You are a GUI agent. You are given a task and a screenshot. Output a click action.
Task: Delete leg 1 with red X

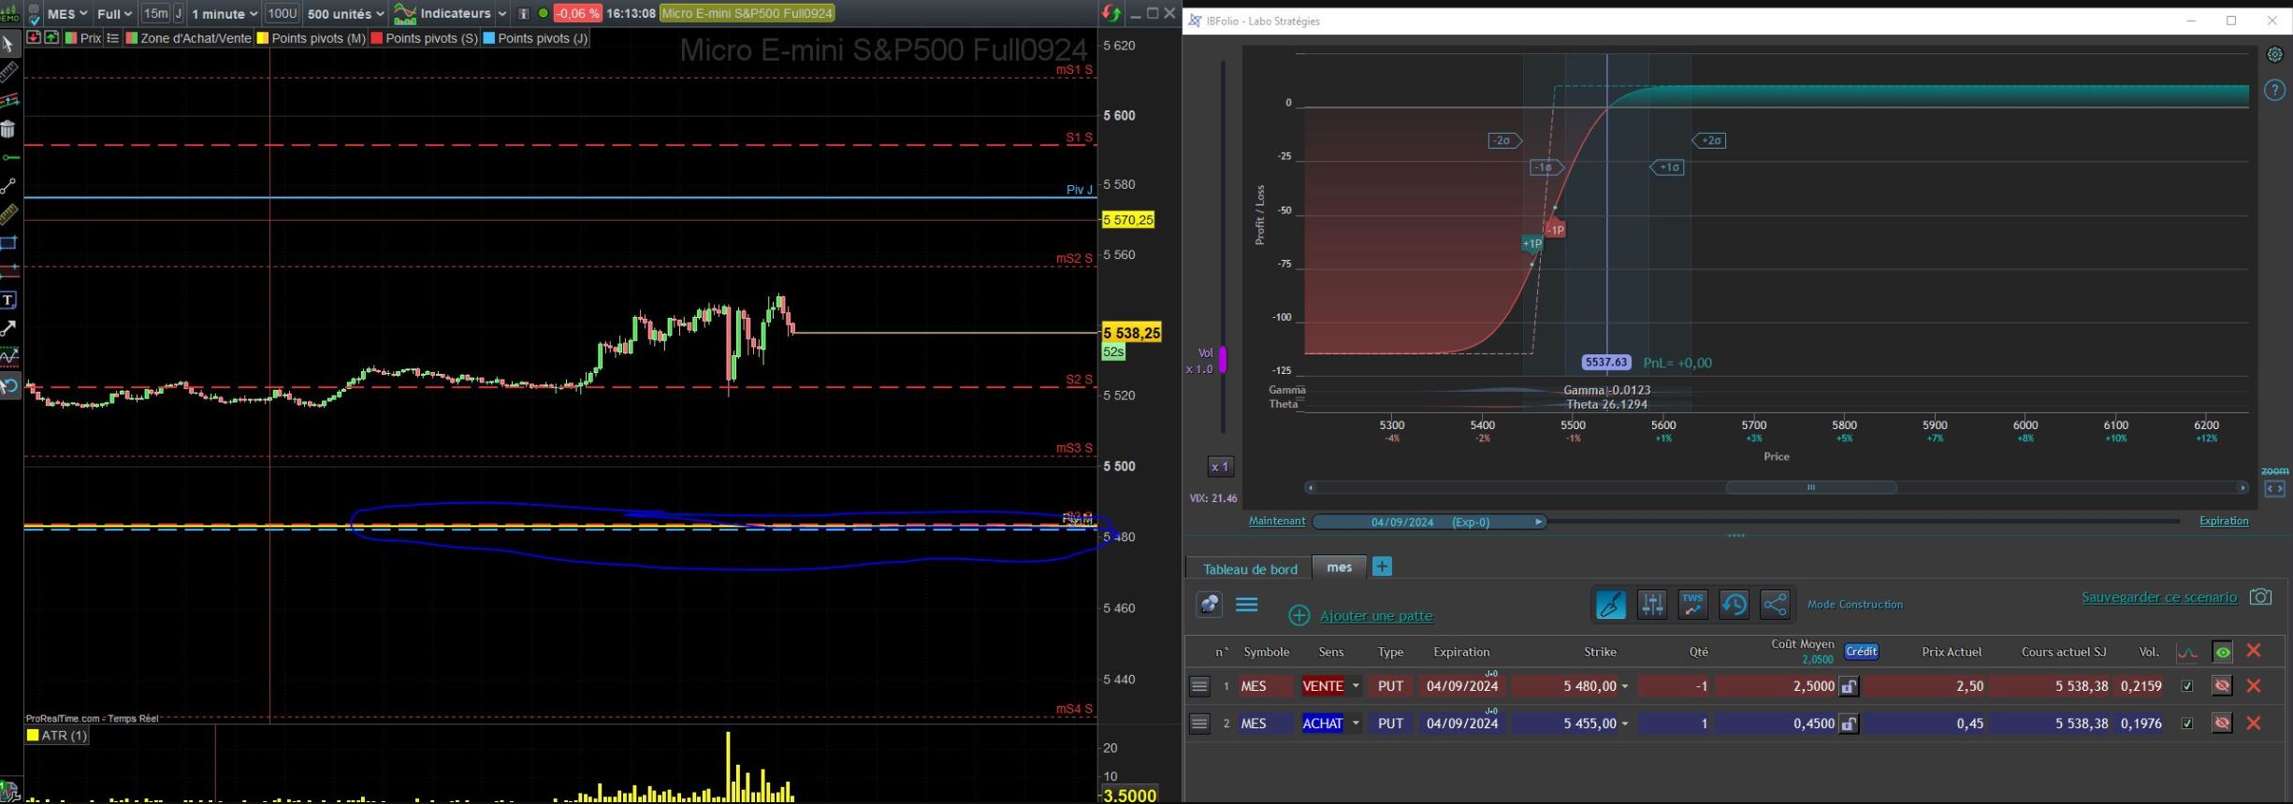pos(2254,686)
